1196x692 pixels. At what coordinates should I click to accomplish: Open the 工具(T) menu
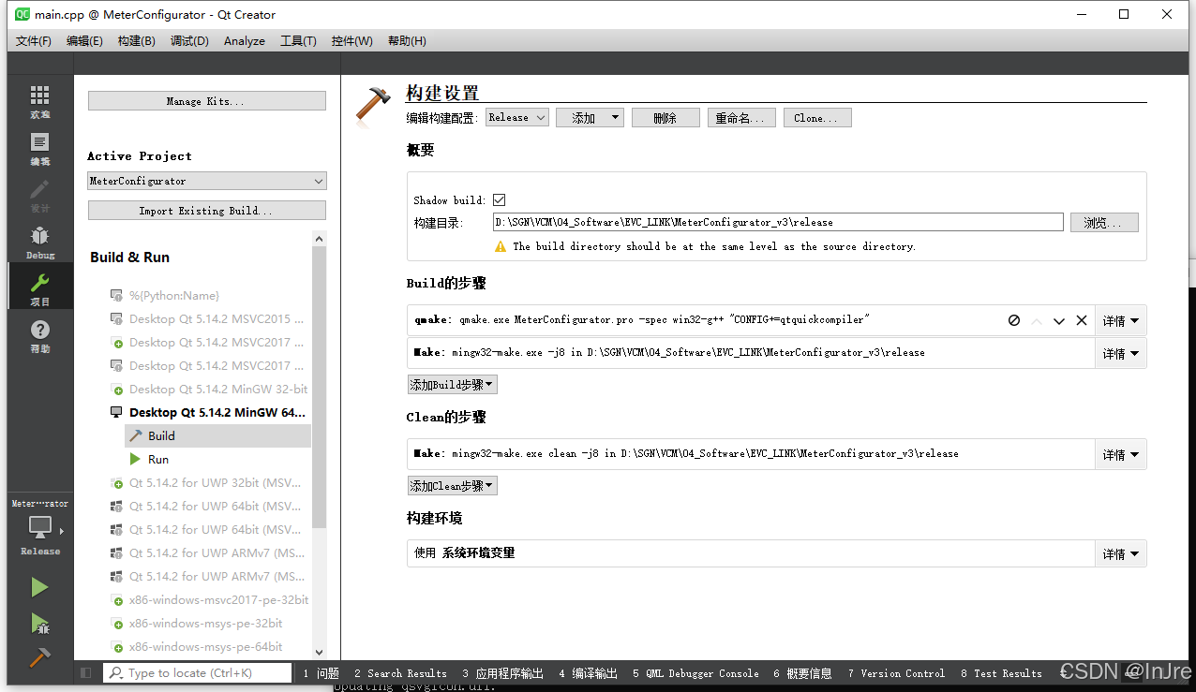[298, 41]
